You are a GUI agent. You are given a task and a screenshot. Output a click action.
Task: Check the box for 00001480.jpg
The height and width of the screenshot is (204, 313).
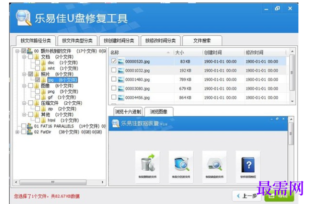coord(114,79)
